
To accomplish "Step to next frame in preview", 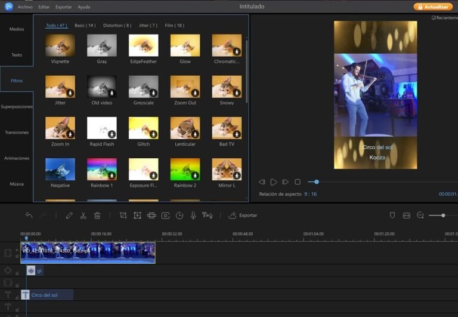I will pos(285,182).
